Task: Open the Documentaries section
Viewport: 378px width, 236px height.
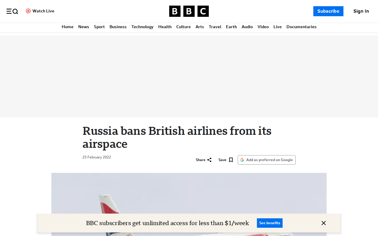Action: pyautogui.click(x=301, y=27)
